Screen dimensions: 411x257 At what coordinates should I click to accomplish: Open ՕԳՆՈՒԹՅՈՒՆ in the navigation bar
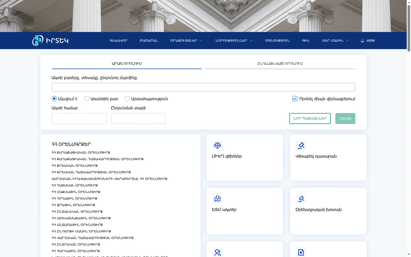(277, 41)
